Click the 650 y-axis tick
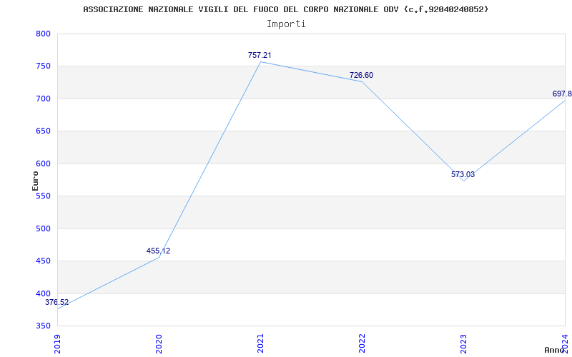The width and height of the screenshot is (572, 357). 43,131
